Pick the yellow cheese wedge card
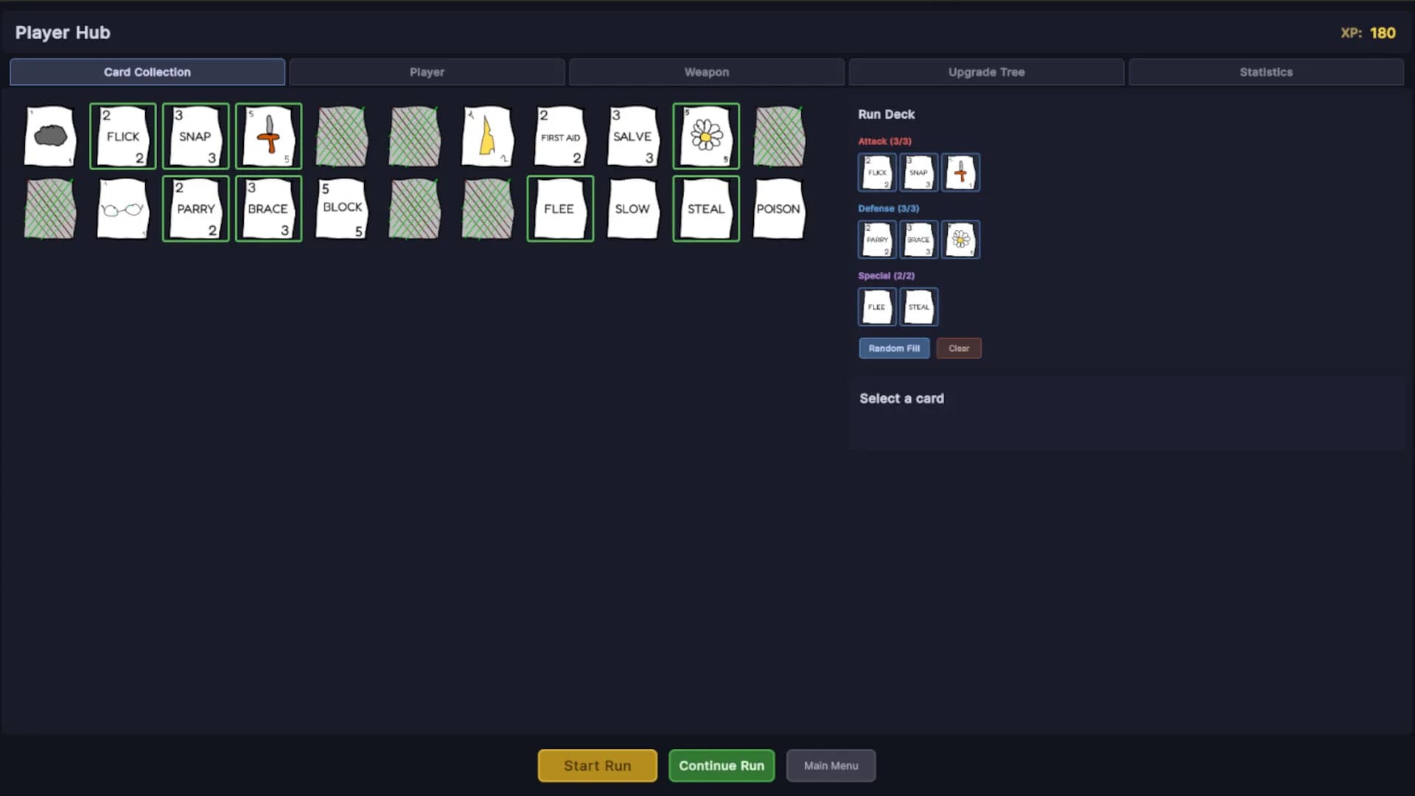 487,136
